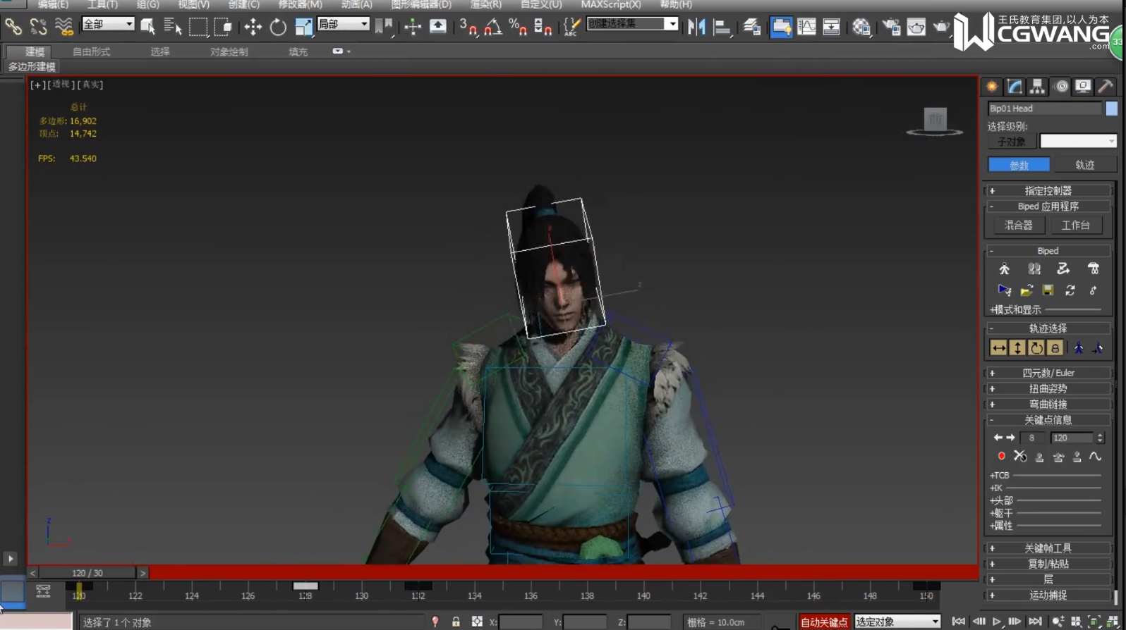Click the Mirror tool icon
Screen dimensions: 1126x630
tap(696, 27)
